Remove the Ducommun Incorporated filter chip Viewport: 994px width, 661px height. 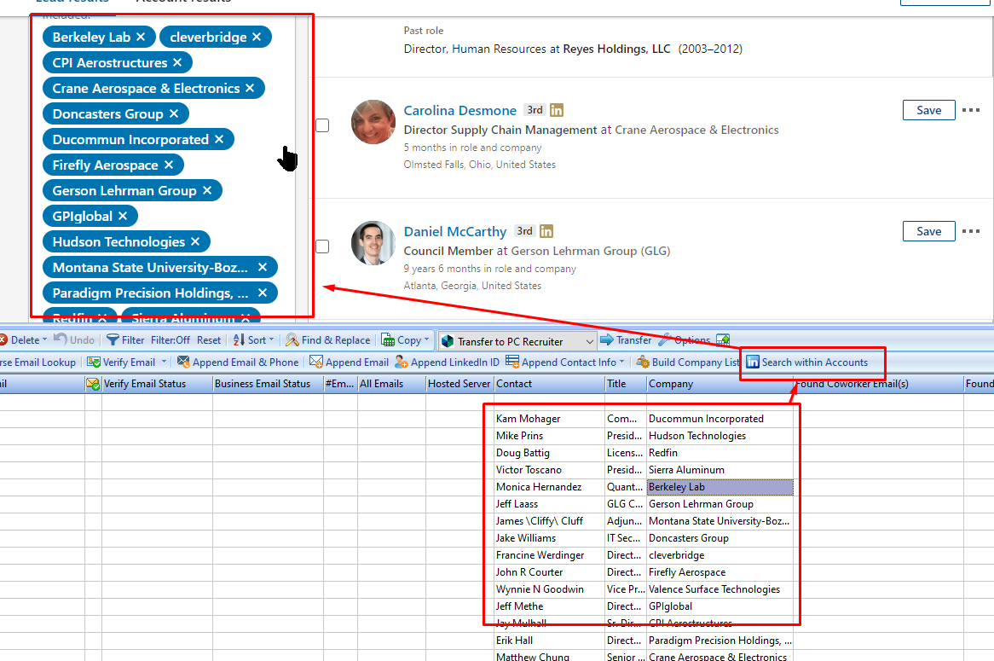219,139
